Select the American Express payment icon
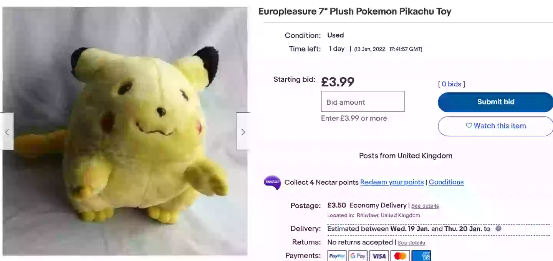This screenshot has height=261, width=553. pos(421,256)
